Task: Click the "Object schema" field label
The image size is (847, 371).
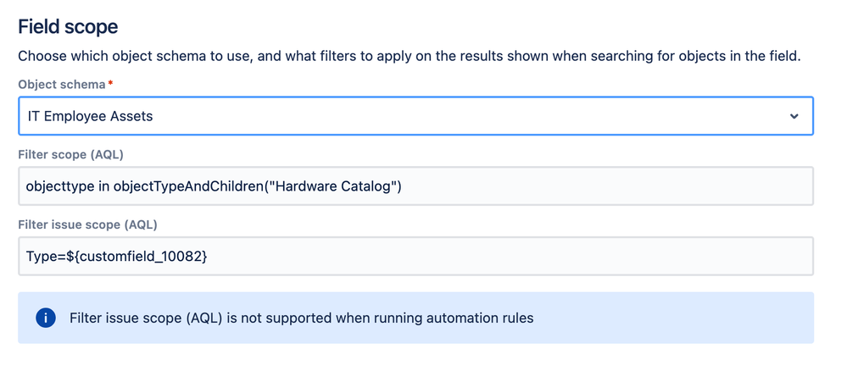Action: pos(64,86)
